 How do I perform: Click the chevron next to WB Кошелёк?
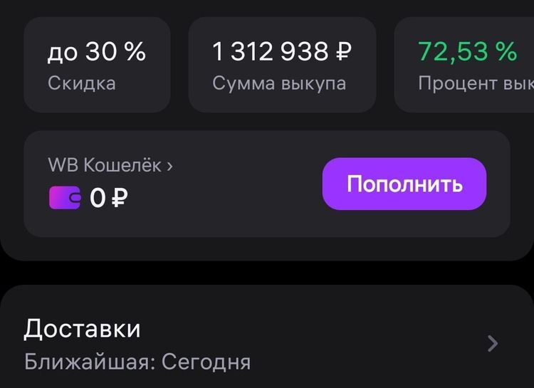(169, 166)
